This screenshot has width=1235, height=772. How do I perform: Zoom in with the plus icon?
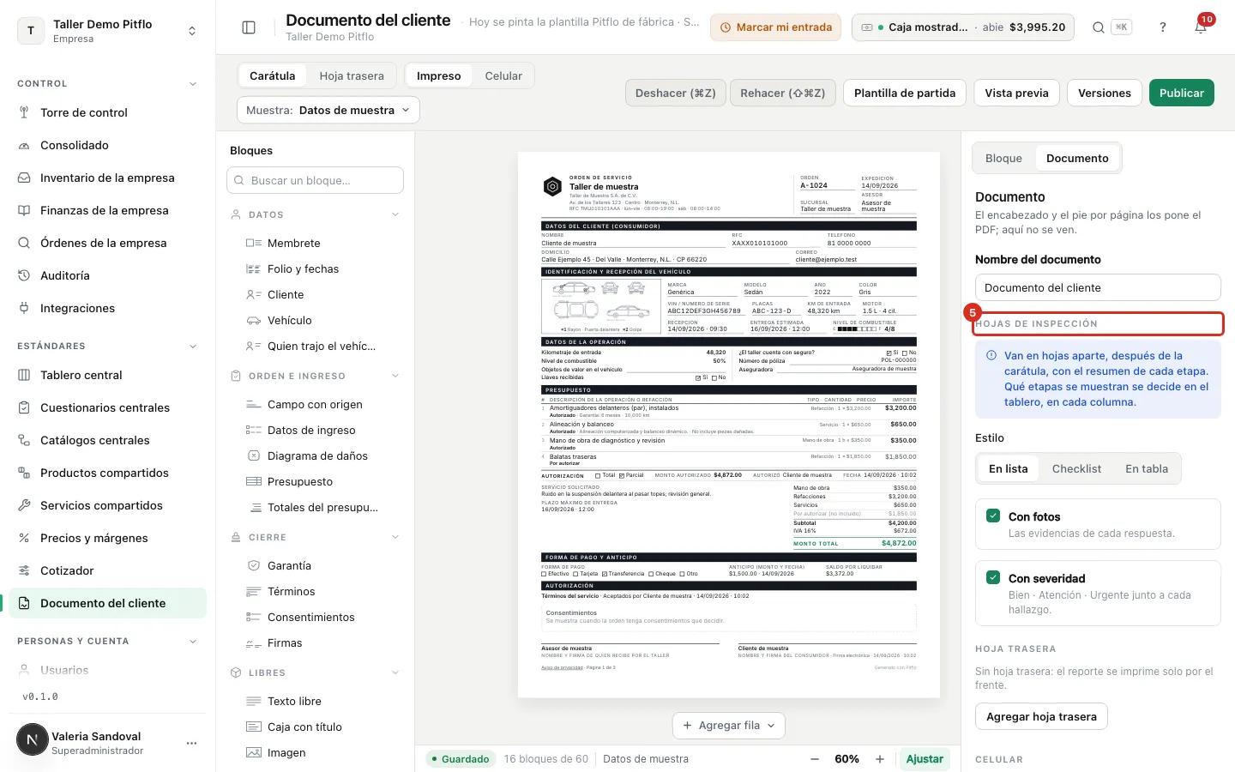(880, 759)
